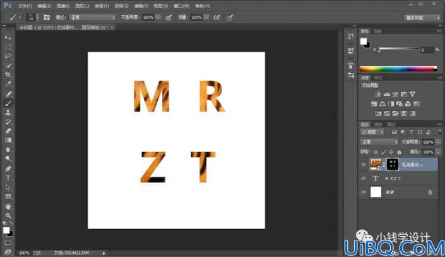Toggle pressure for size button
The width and height of the screenshot is (445, 257).
click(x=230, y=18)
